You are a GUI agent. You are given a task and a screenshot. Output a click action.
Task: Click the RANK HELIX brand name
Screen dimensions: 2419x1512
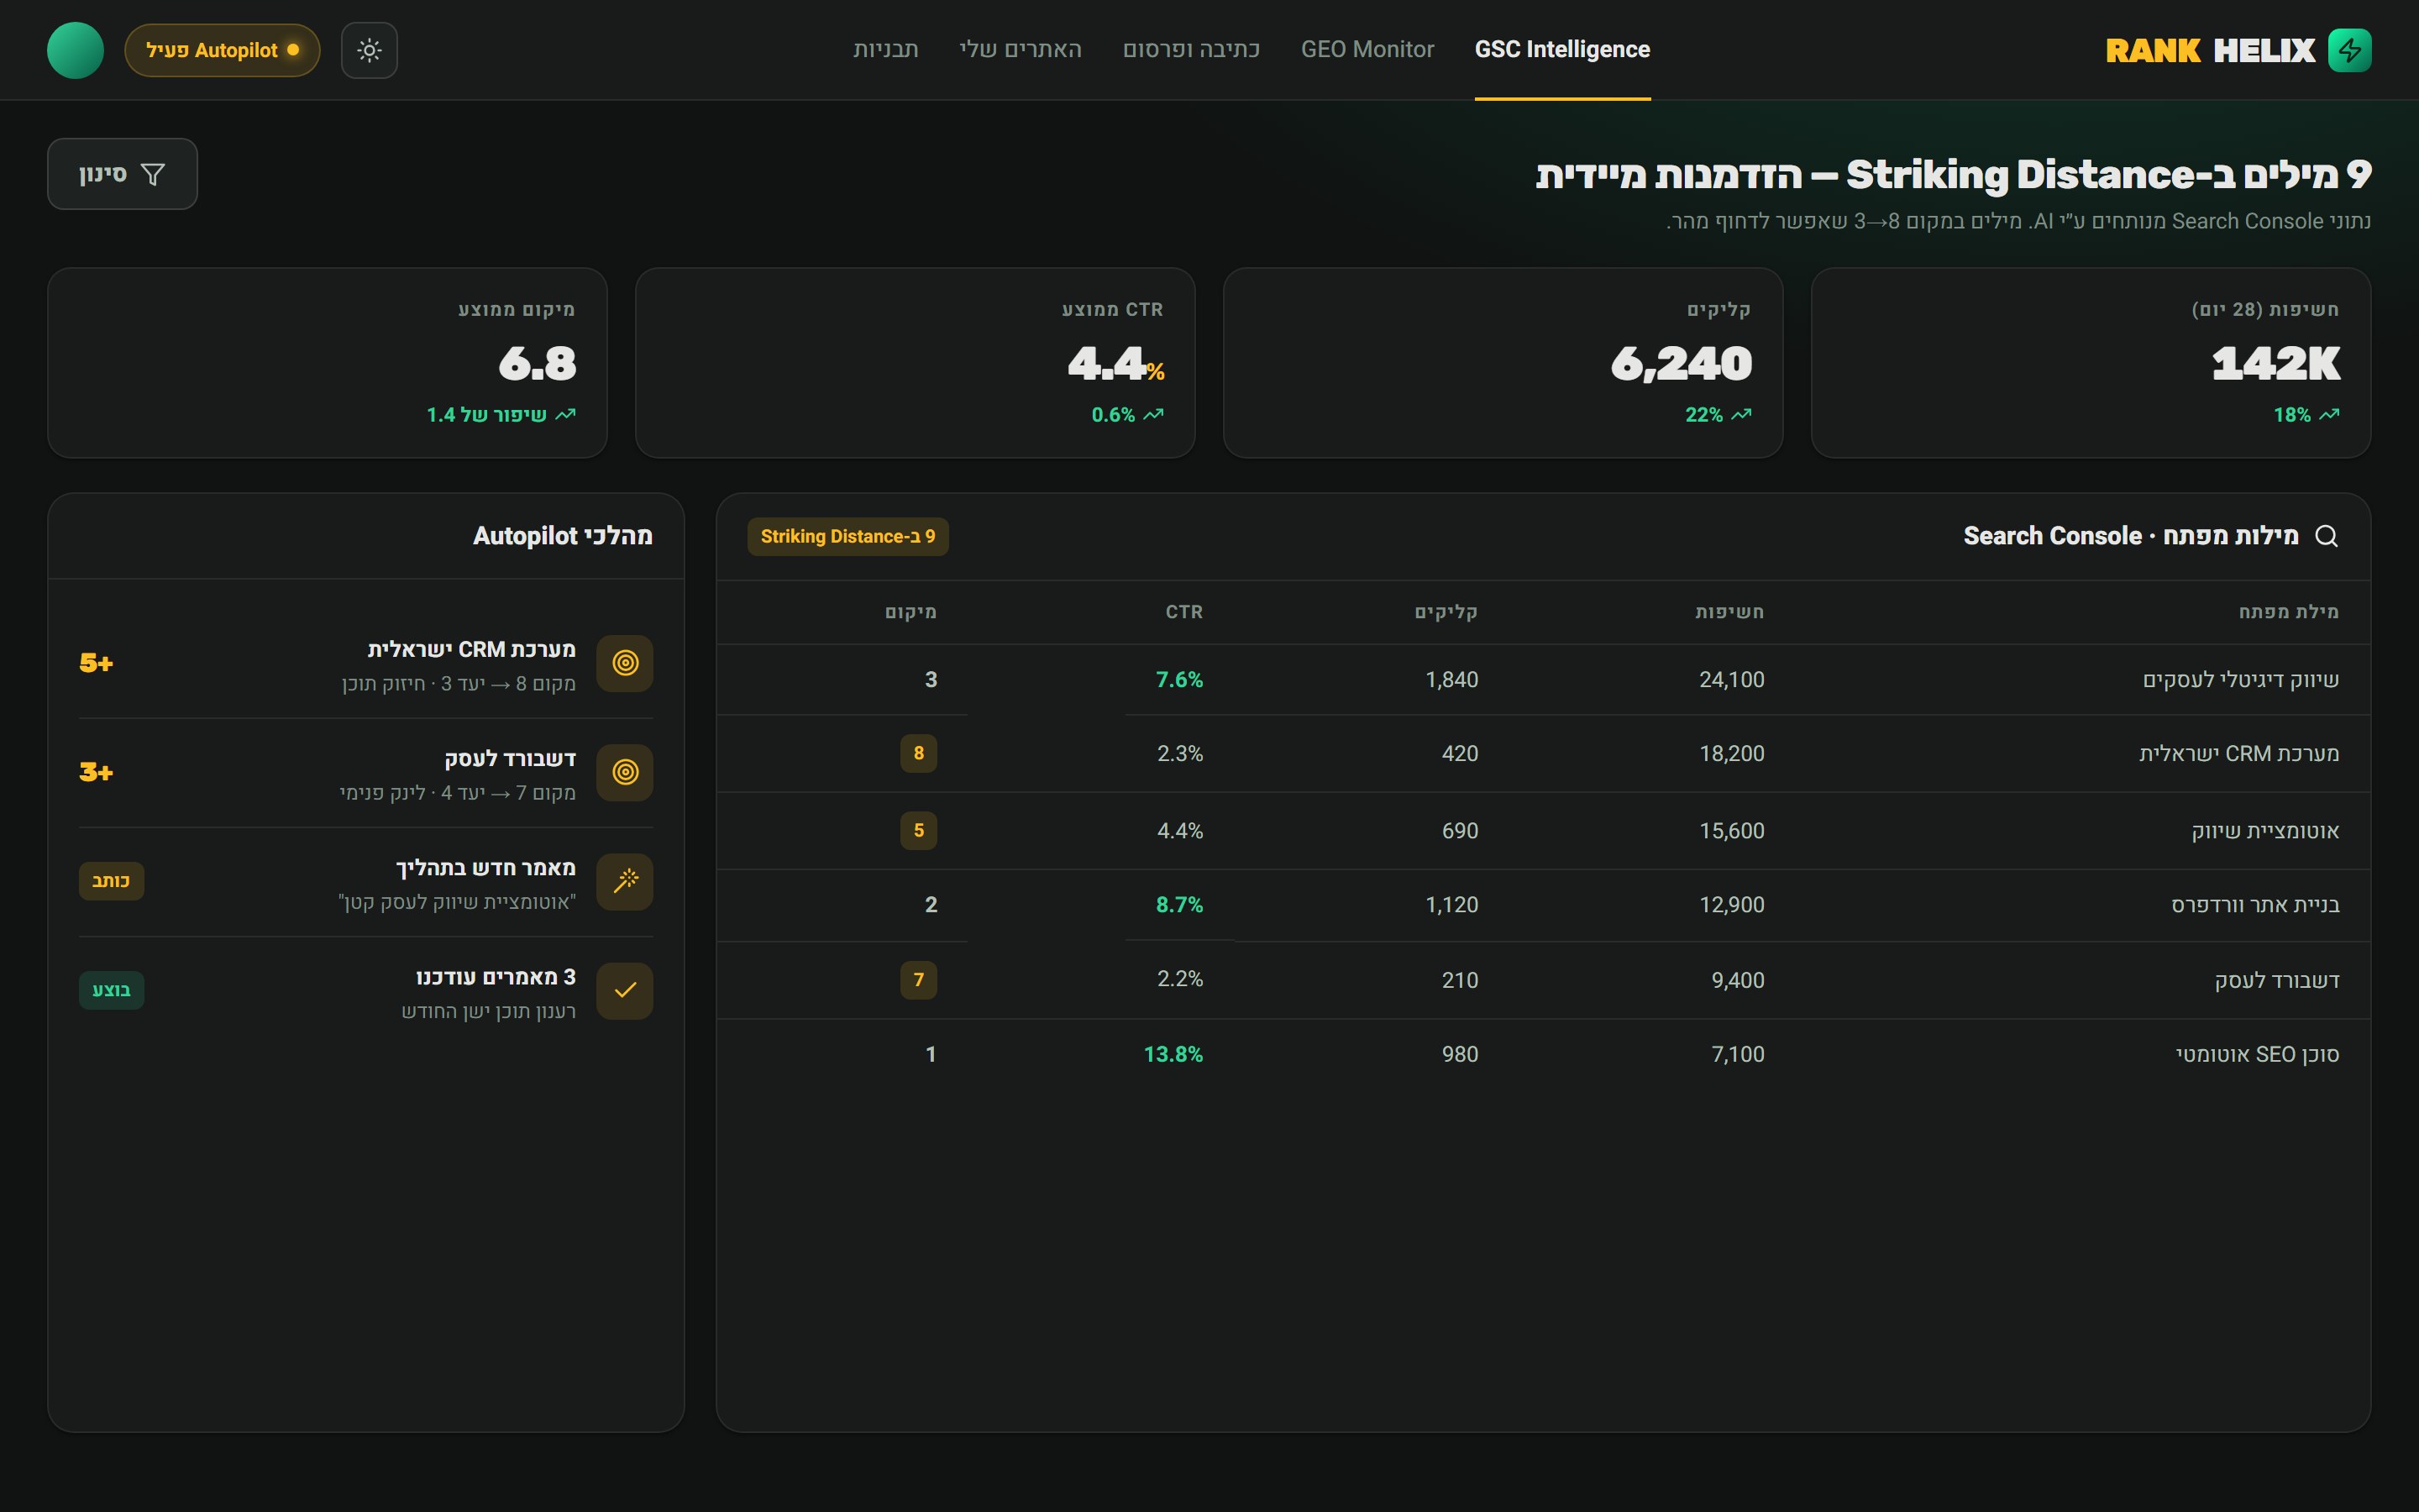[2210, 50]
